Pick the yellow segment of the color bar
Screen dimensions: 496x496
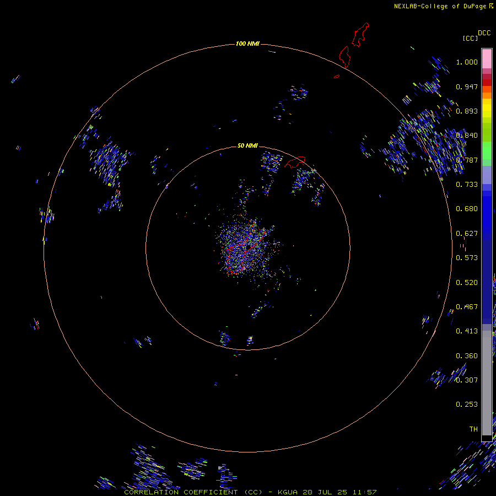coord(487,109)
